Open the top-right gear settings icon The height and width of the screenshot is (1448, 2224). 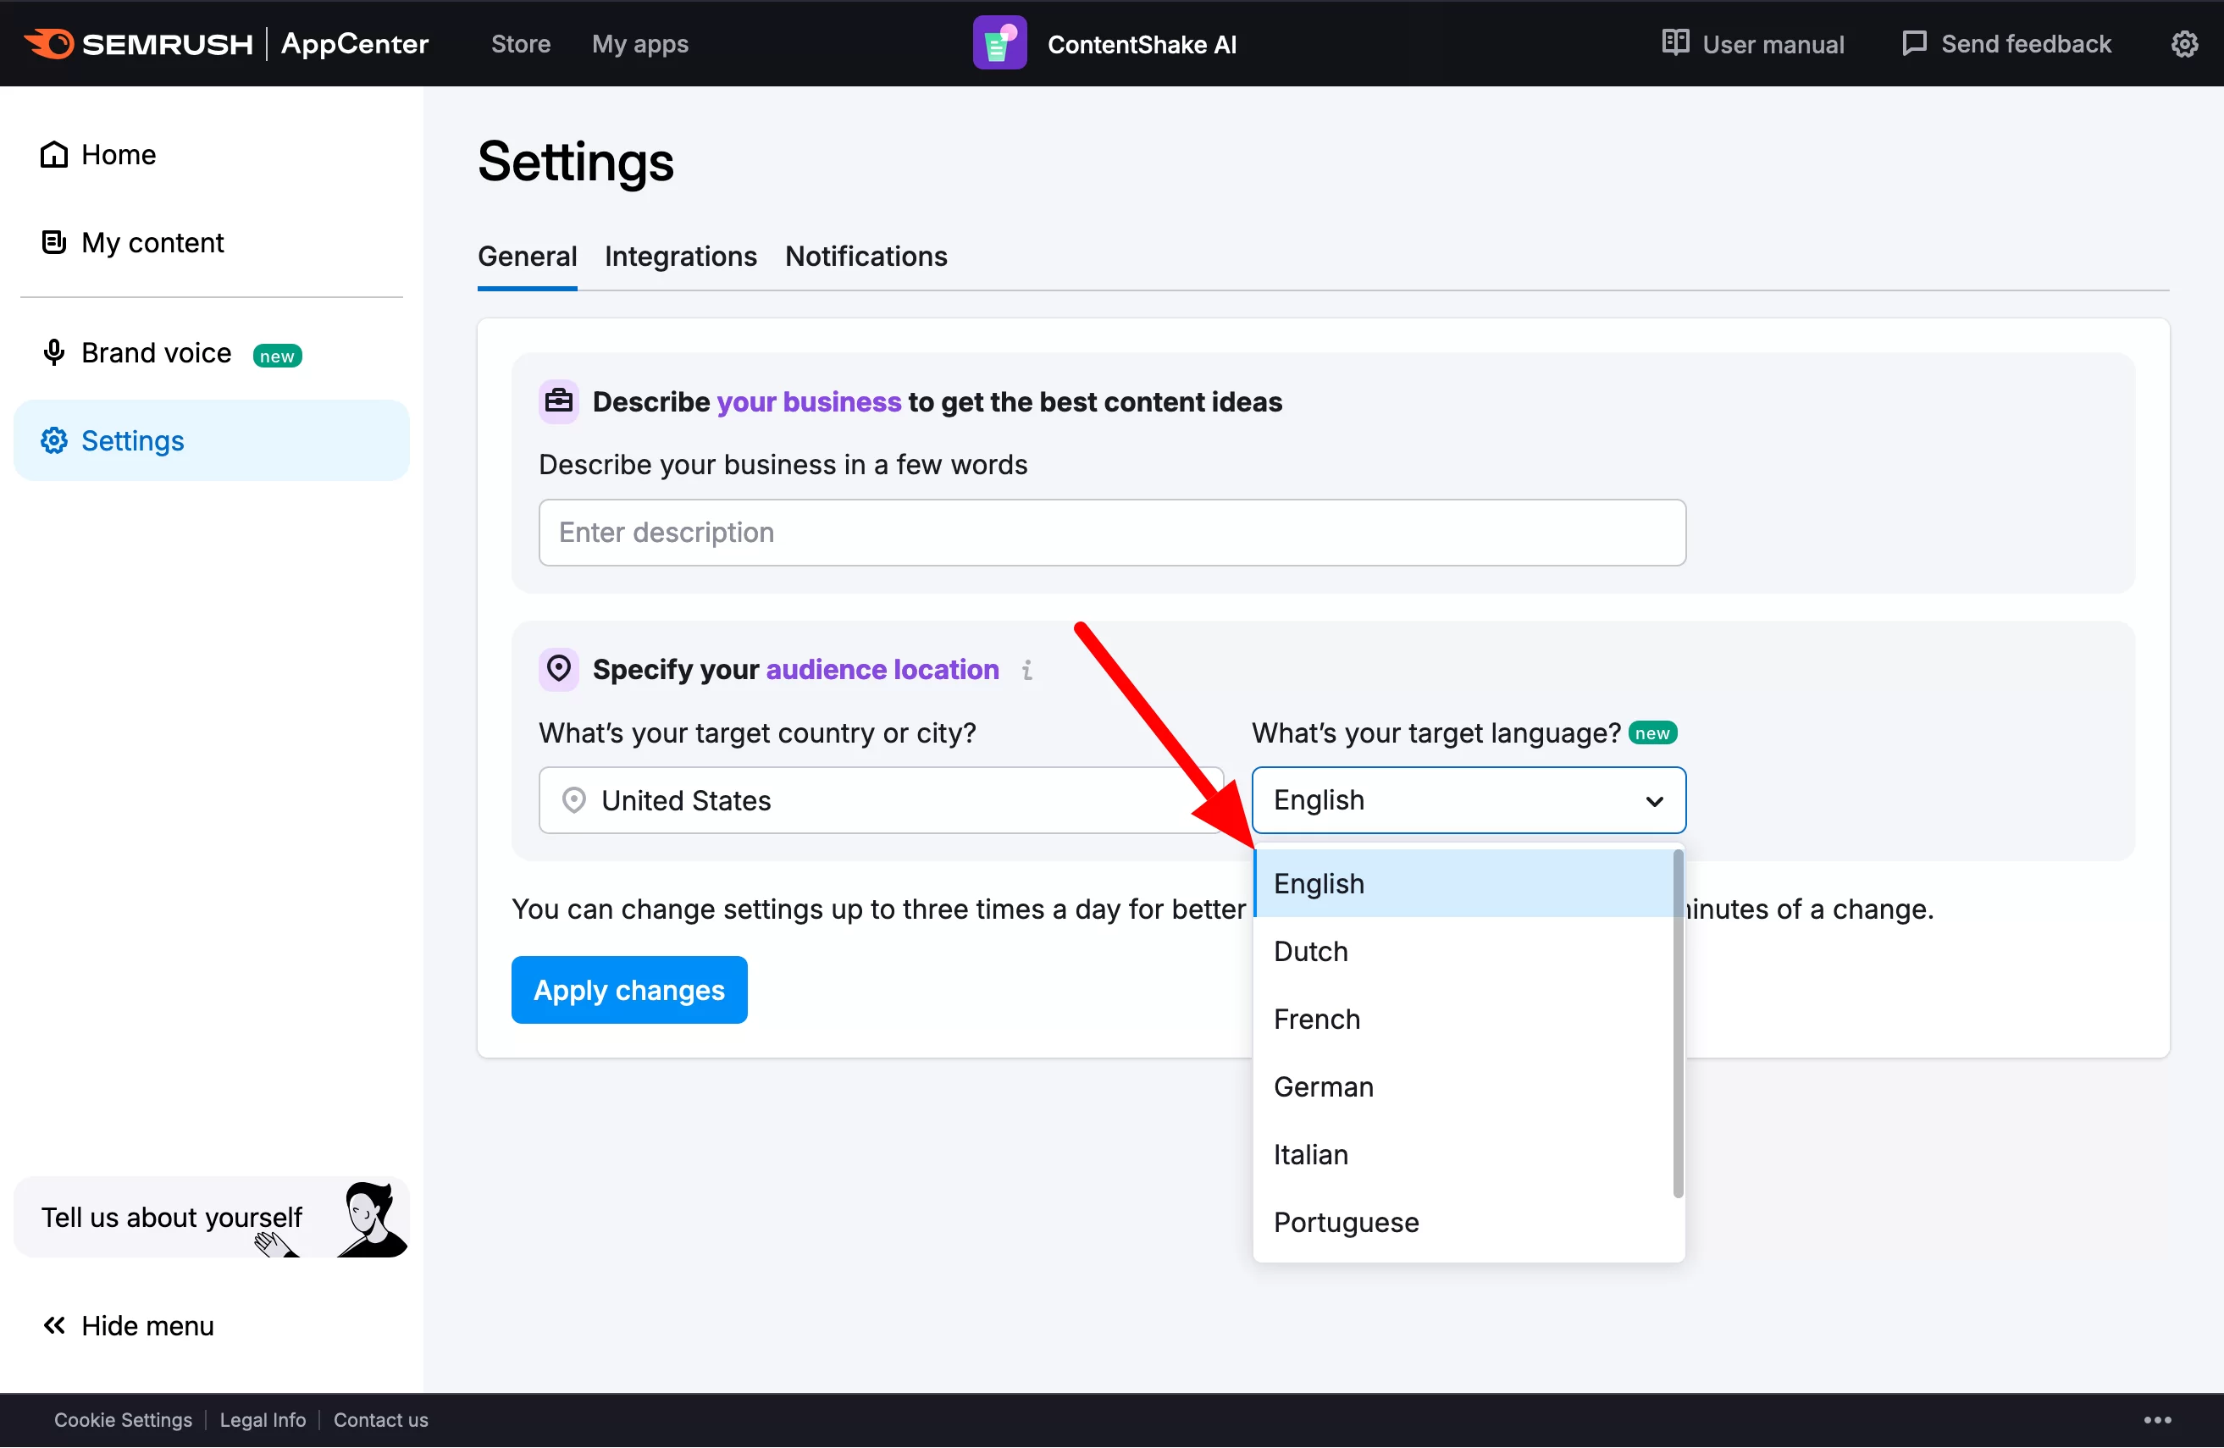[2184, 44]
